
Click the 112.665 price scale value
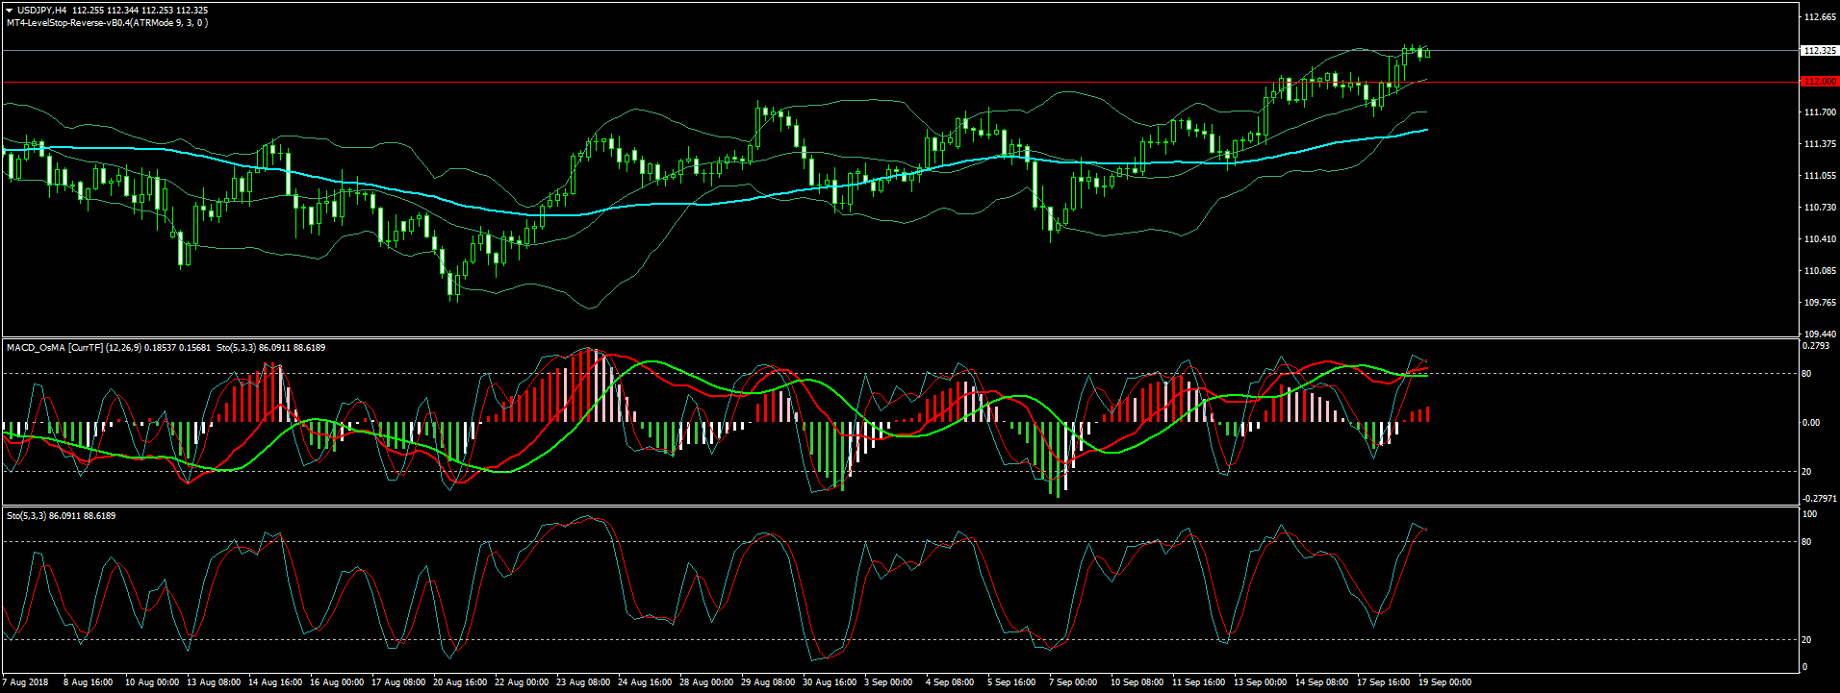click(1820, 17)
